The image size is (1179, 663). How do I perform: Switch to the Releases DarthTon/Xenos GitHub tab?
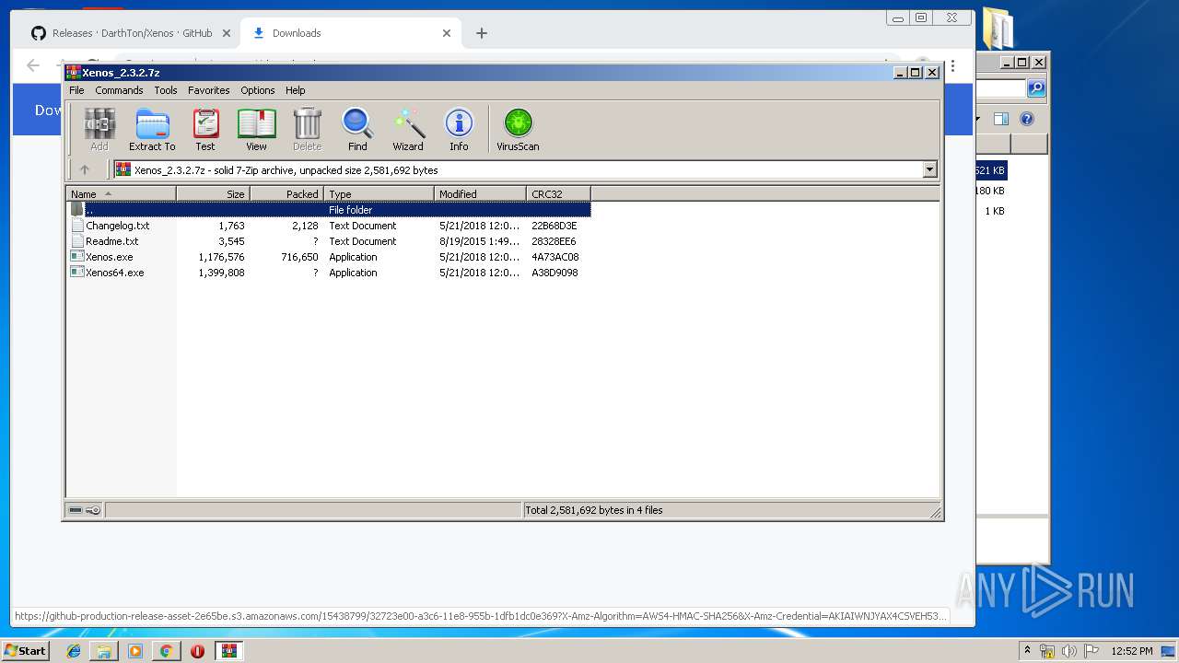point(132,33)
